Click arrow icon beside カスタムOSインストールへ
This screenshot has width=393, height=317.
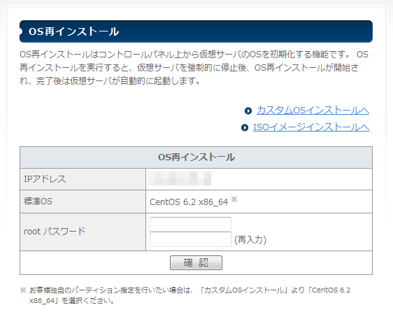pyautogui.click(x=248, y=111)
